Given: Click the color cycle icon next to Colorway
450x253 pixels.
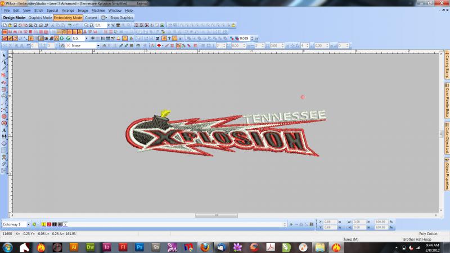Looking at the screenshot, I should pos(35,224).
